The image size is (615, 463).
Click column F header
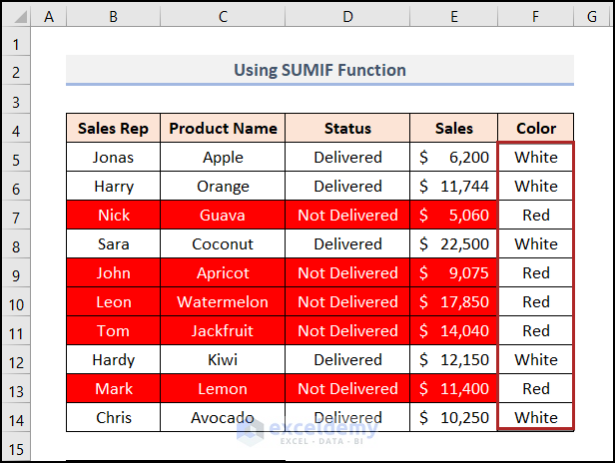(536, 16)
